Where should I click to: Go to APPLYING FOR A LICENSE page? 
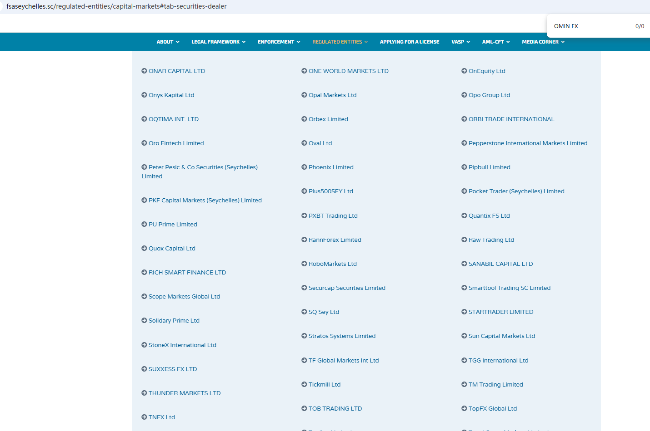(410, 42)
